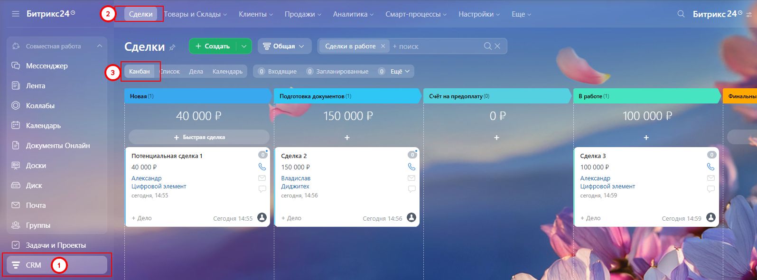
Task: Click the hamburger menu icon
Action: click(x=16, y=14)
